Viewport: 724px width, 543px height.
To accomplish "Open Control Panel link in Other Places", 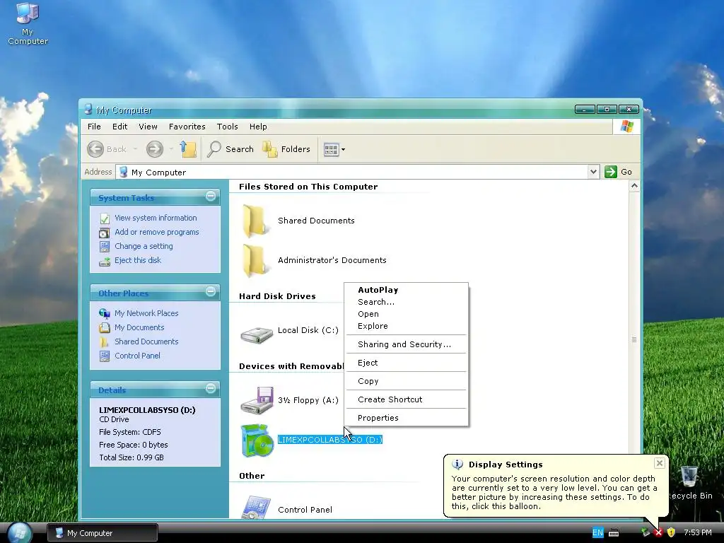I will click(x=137, y=356).
